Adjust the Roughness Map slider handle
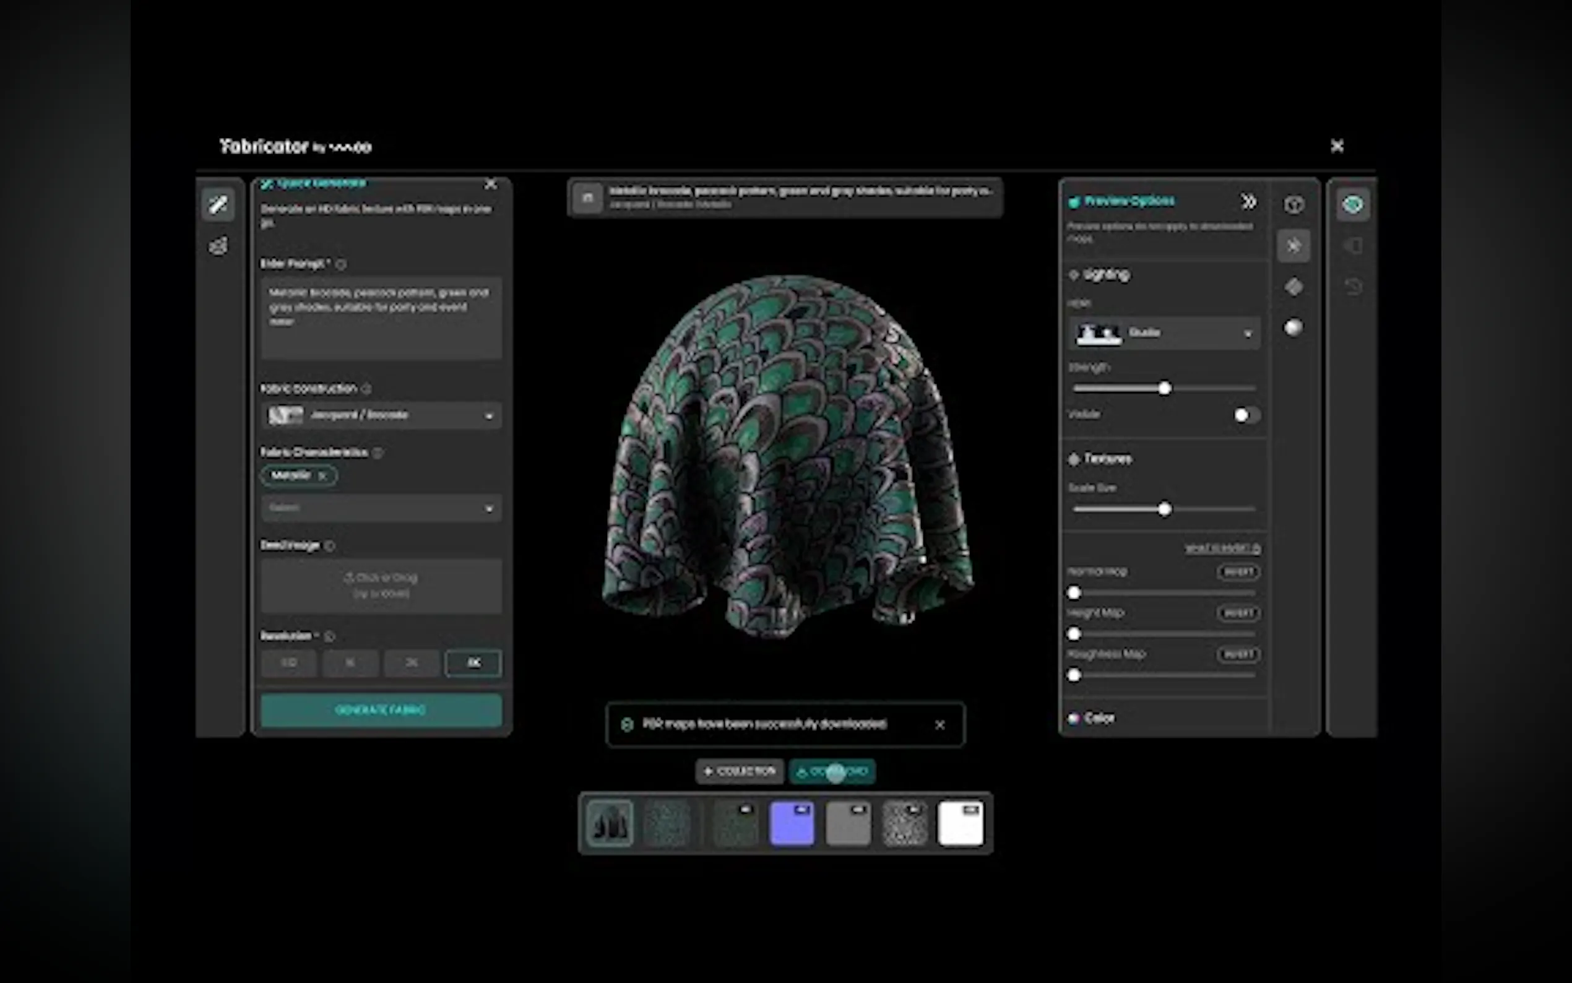1572x983 pixels. coord(1074,675)
